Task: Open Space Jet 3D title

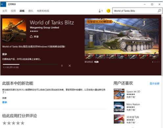Action: pyautogui.click(x=133, y=91)
